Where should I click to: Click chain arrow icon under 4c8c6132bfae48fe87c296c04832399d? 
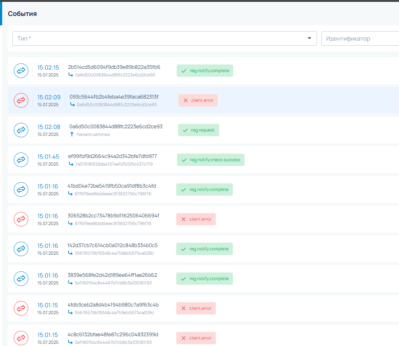click(x=70, y=342)
